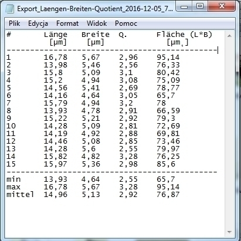Maximize the Notepad window
The height and width of the screenshot is (241, 241).
click(x=199, y=6)
